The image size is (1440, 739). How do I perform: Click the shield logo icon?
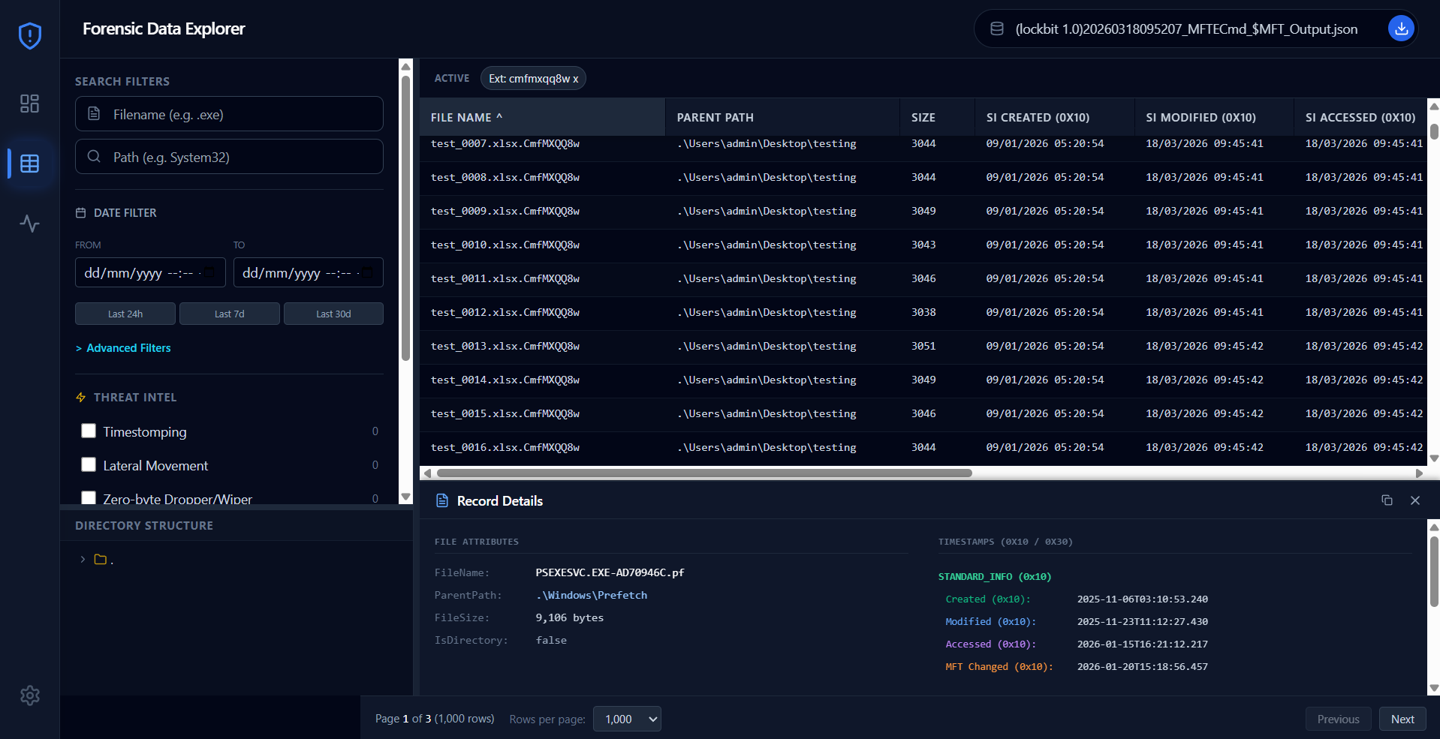(x=29, y=35)
